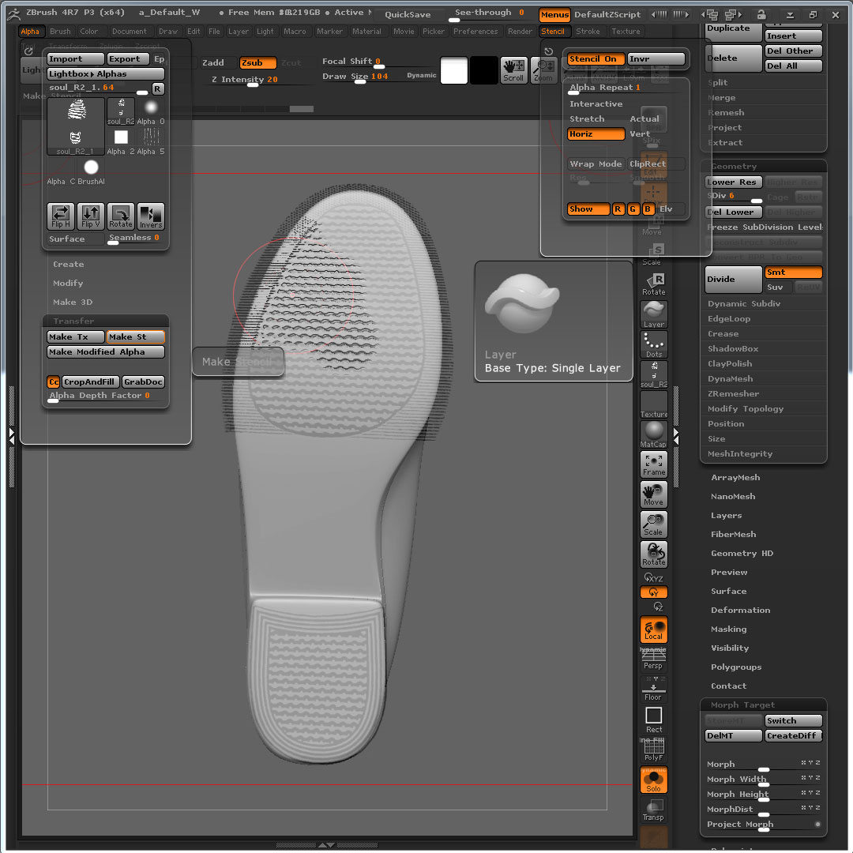Click the large soul_R2_1 alpha preview
Screen dimensions: 853x853
[x=76, y=126]
